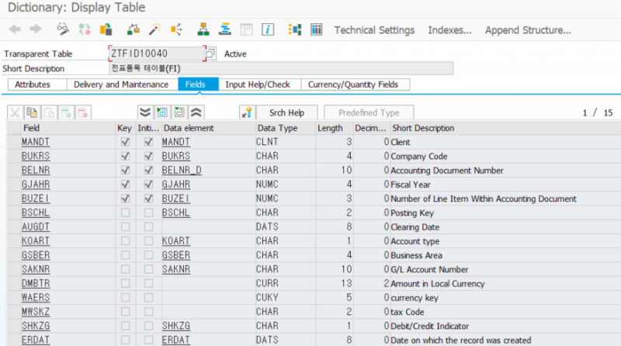The width and height of the screenshot is (621, 346).
Task: Open the Other Object icon
Action: (x=106, y=29)
